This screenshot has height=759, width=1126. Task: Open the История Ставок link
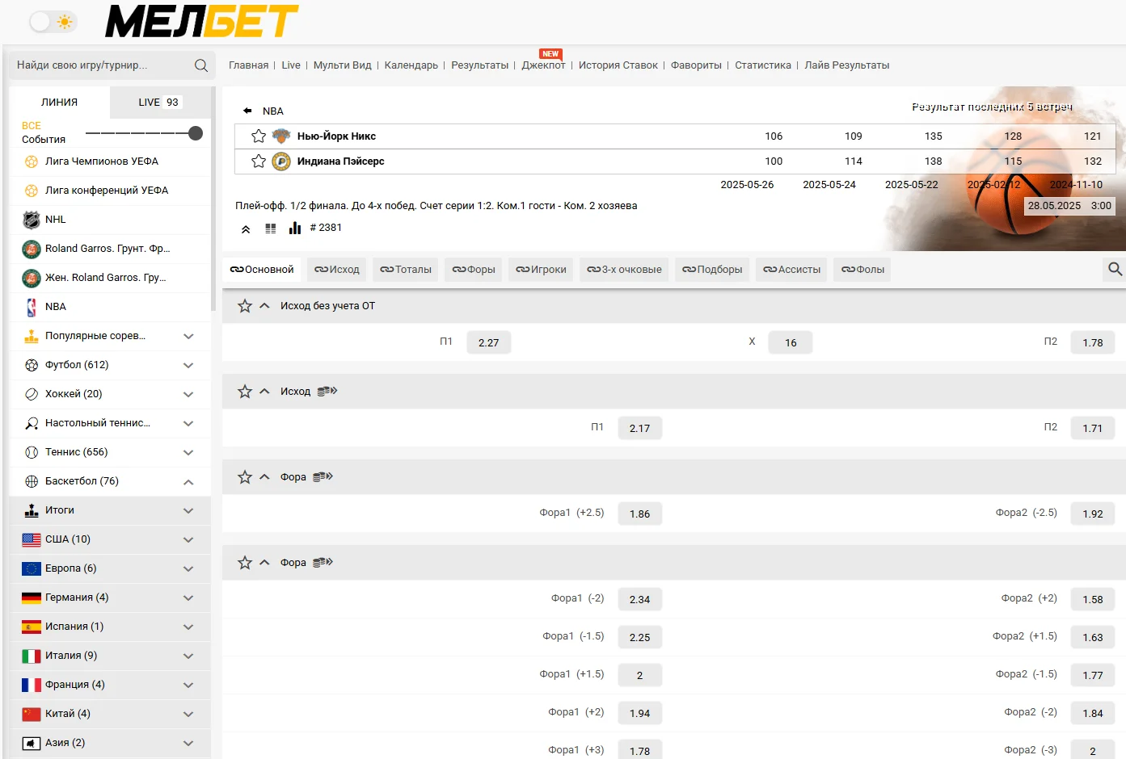[618, 65]
